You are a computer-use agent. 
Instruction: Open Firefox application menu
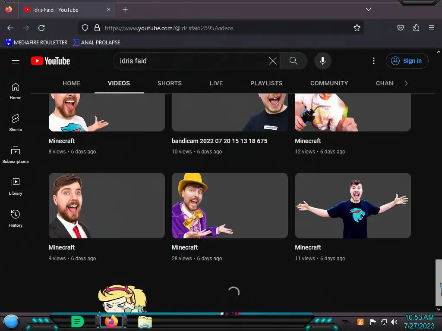[432, 28]
